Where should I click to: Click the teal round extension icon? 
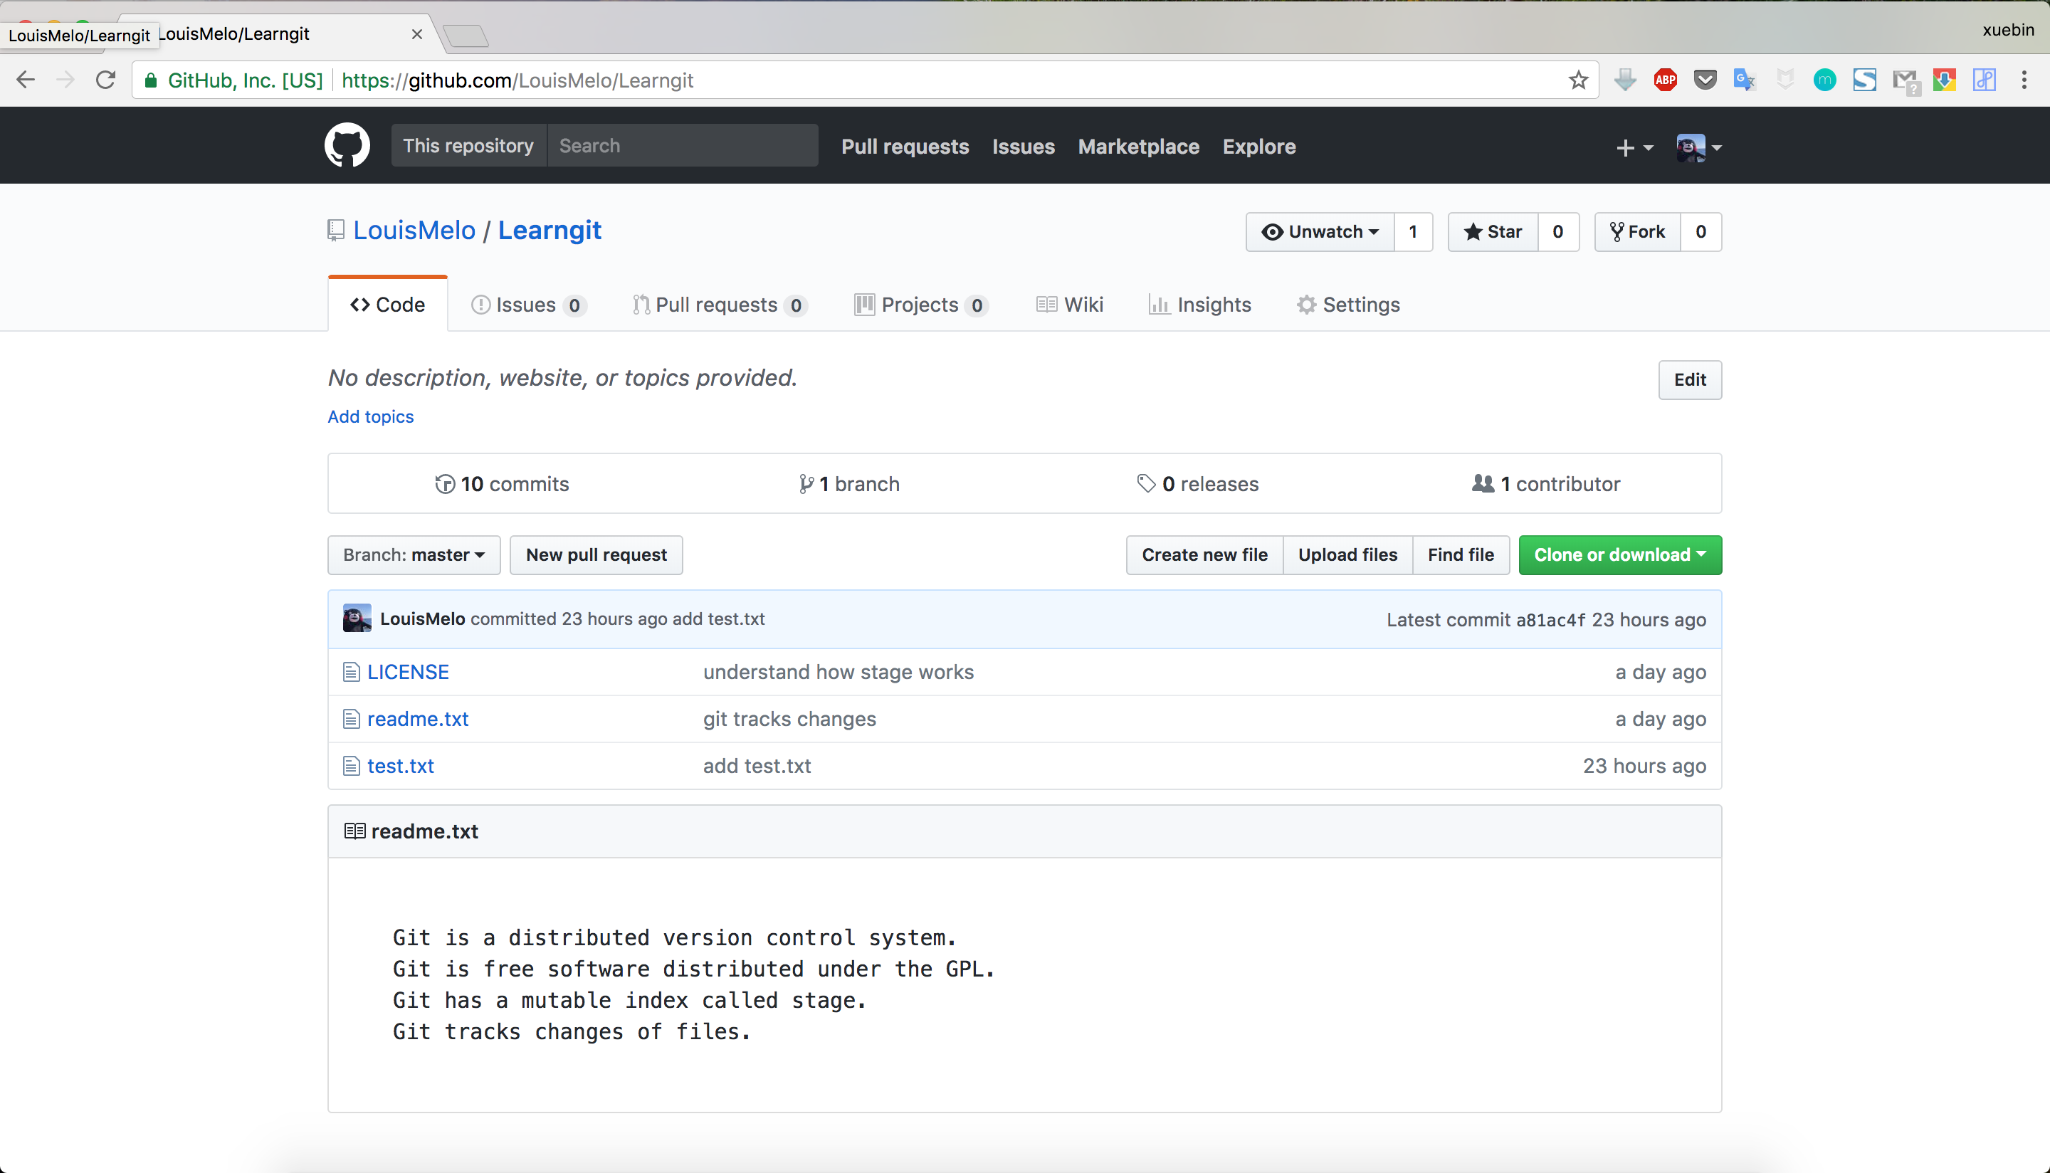(1824, 80)
